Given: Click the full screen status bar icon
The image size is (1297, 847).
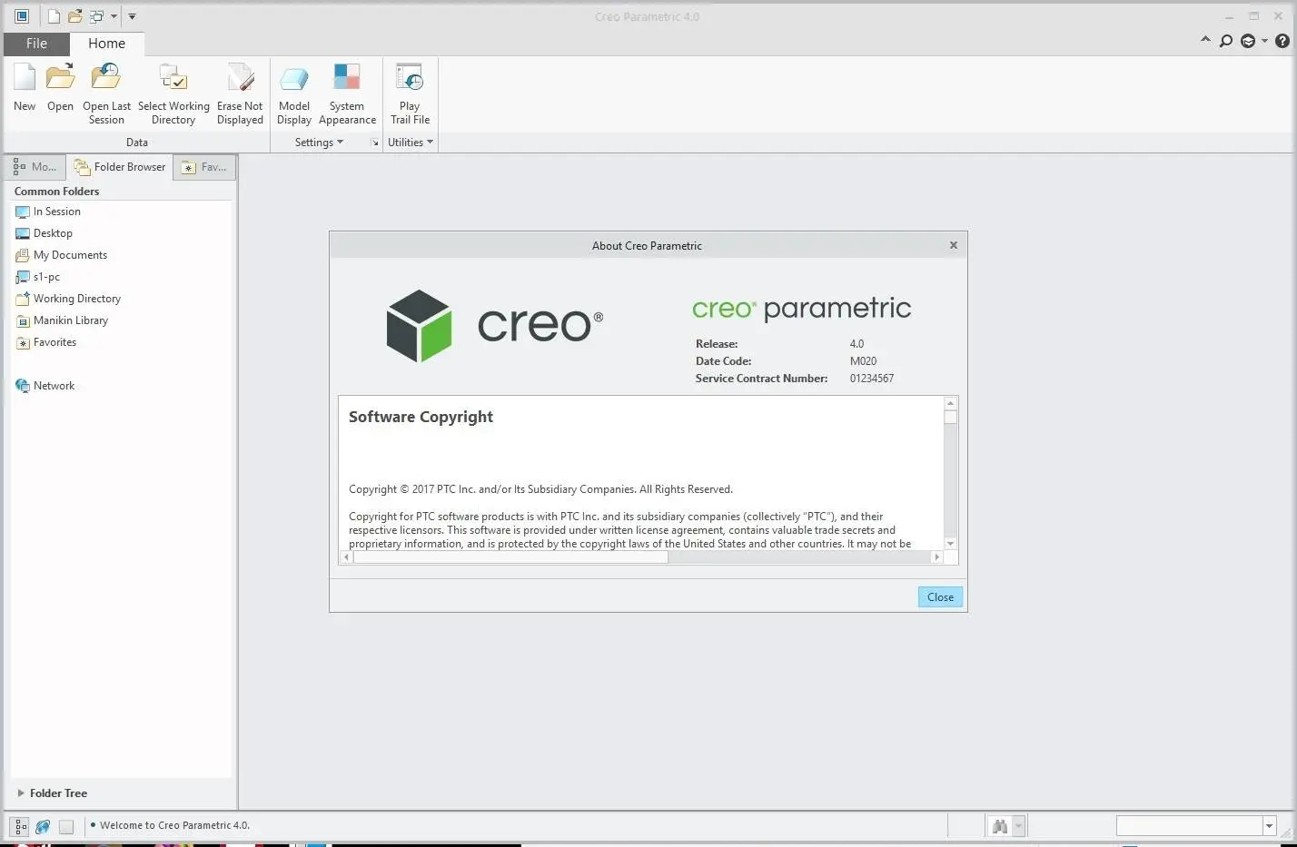Looking at the screenshot, I should [66, 827].
